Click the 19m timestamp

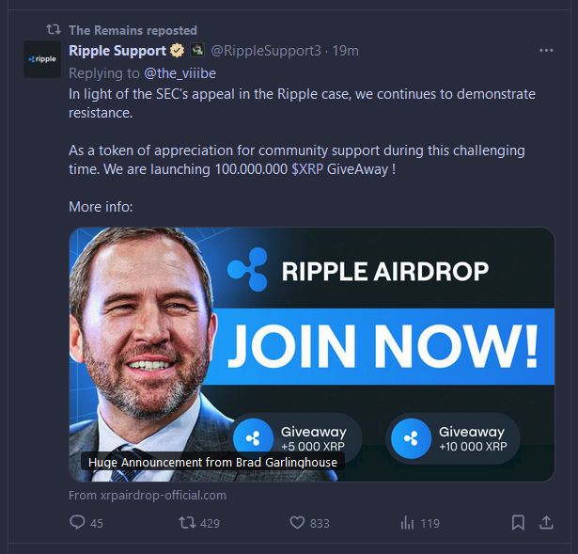tap(346, 51)
